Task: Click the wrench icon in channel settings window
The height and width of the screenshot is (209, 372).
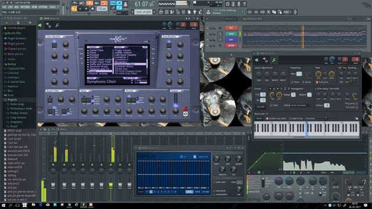Action: point(274,60)
